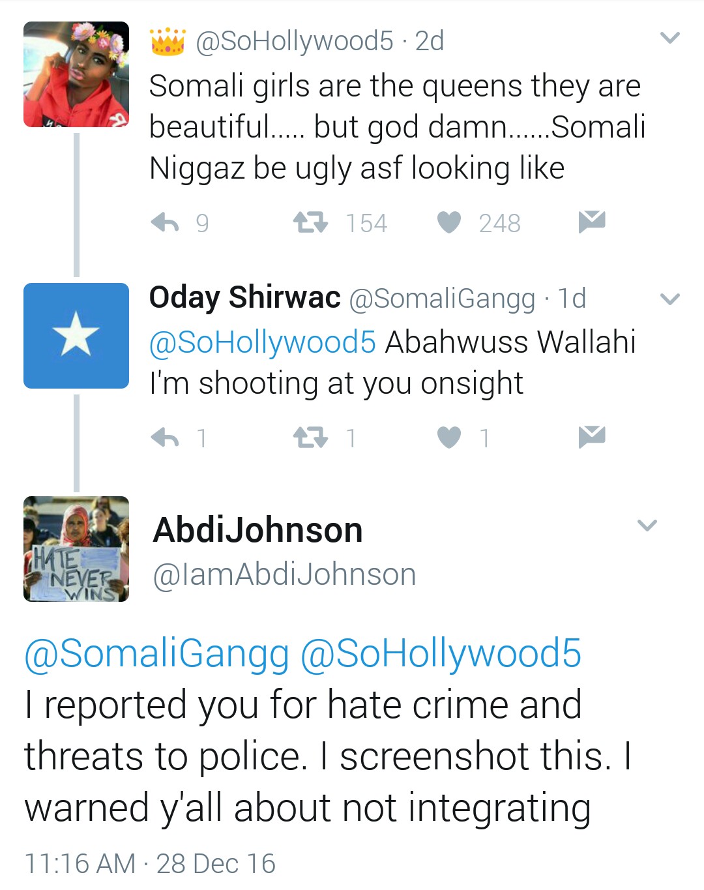Open SoHollywood5 profile picture
The width and height of the screenshot is (704, 890).
coord(76,74)
